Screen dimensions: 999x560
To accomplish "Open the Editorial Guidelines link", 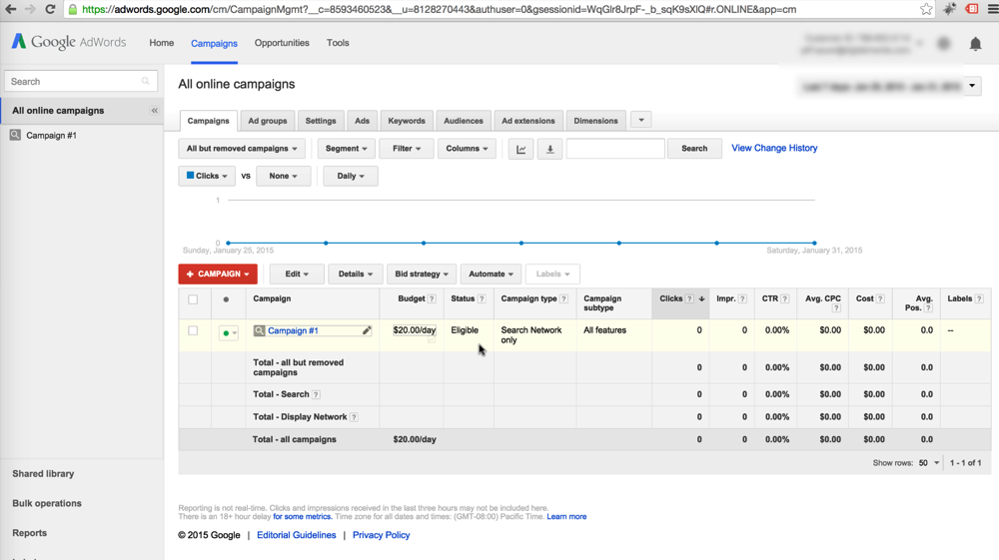I will 297,535.
